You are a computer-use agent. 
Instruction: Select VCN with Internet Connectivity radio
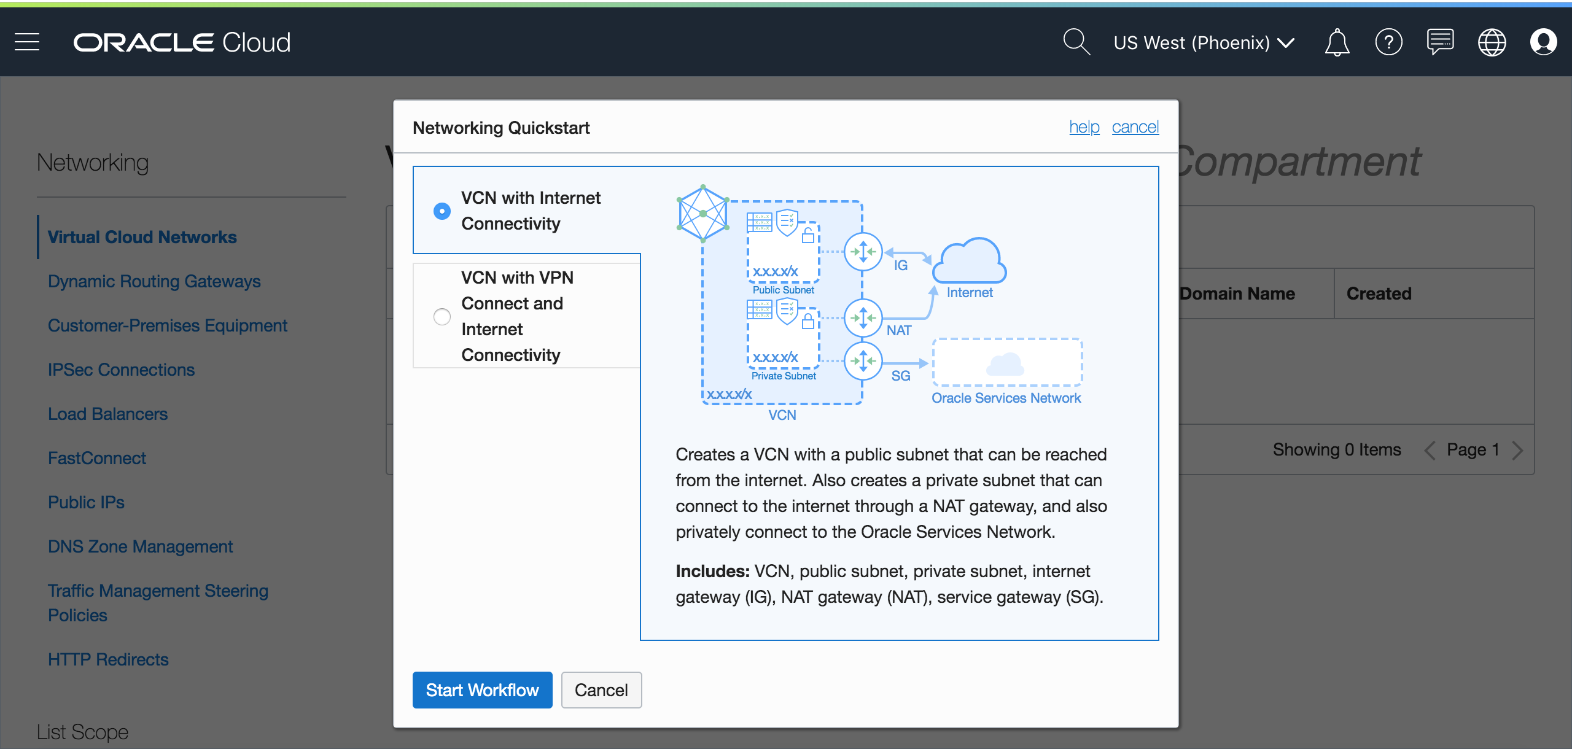tap(442, 211)
